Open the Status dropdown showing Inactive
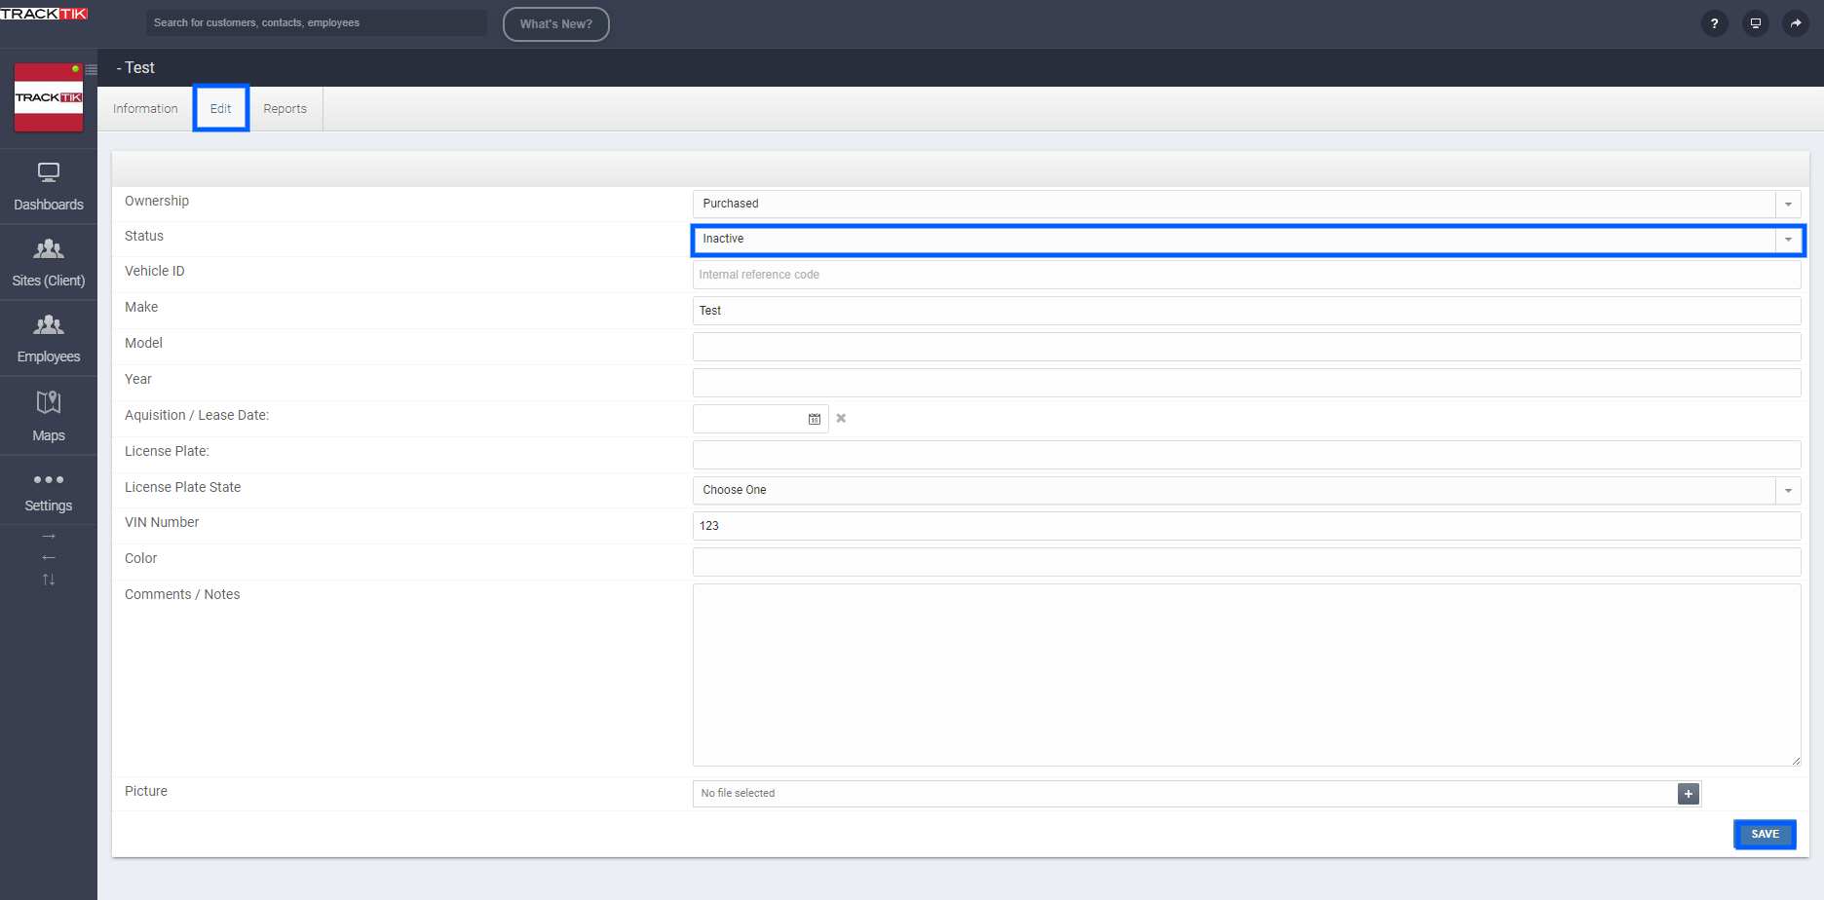 [1247, 239]
